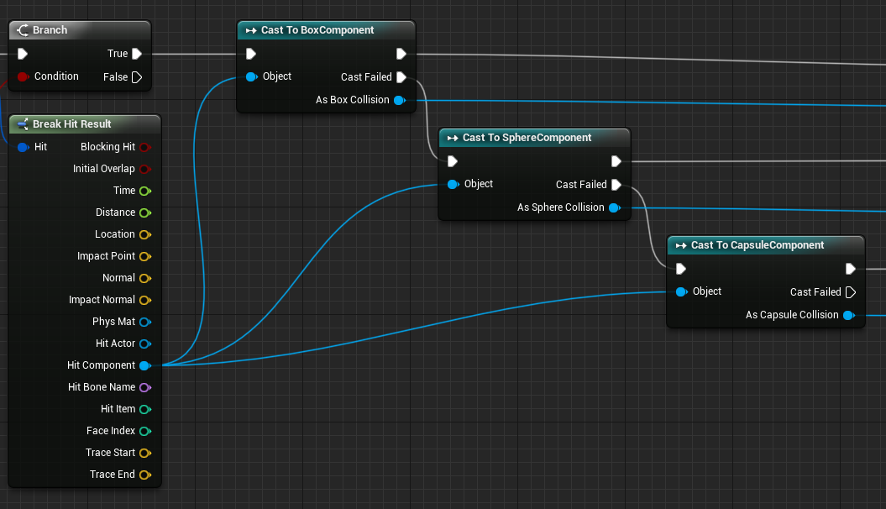Click the Hit Item output pin
886x509 pixels.
(x=145, y=409)
